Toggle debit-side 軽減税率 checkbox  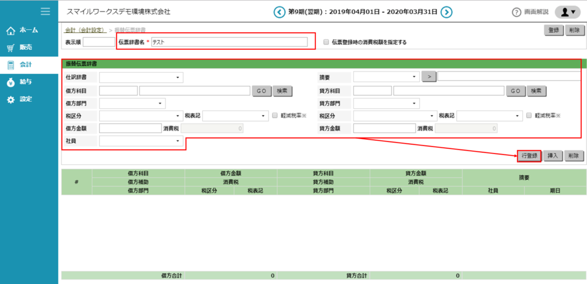(x=275, y=116)
